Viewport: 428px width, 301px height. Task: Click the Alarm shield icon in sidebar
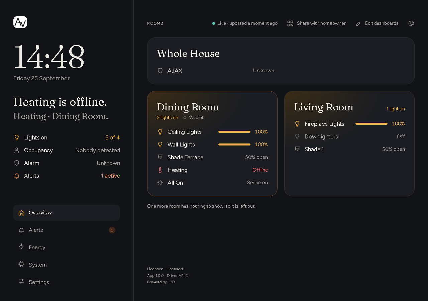click(x=17, y=163)
